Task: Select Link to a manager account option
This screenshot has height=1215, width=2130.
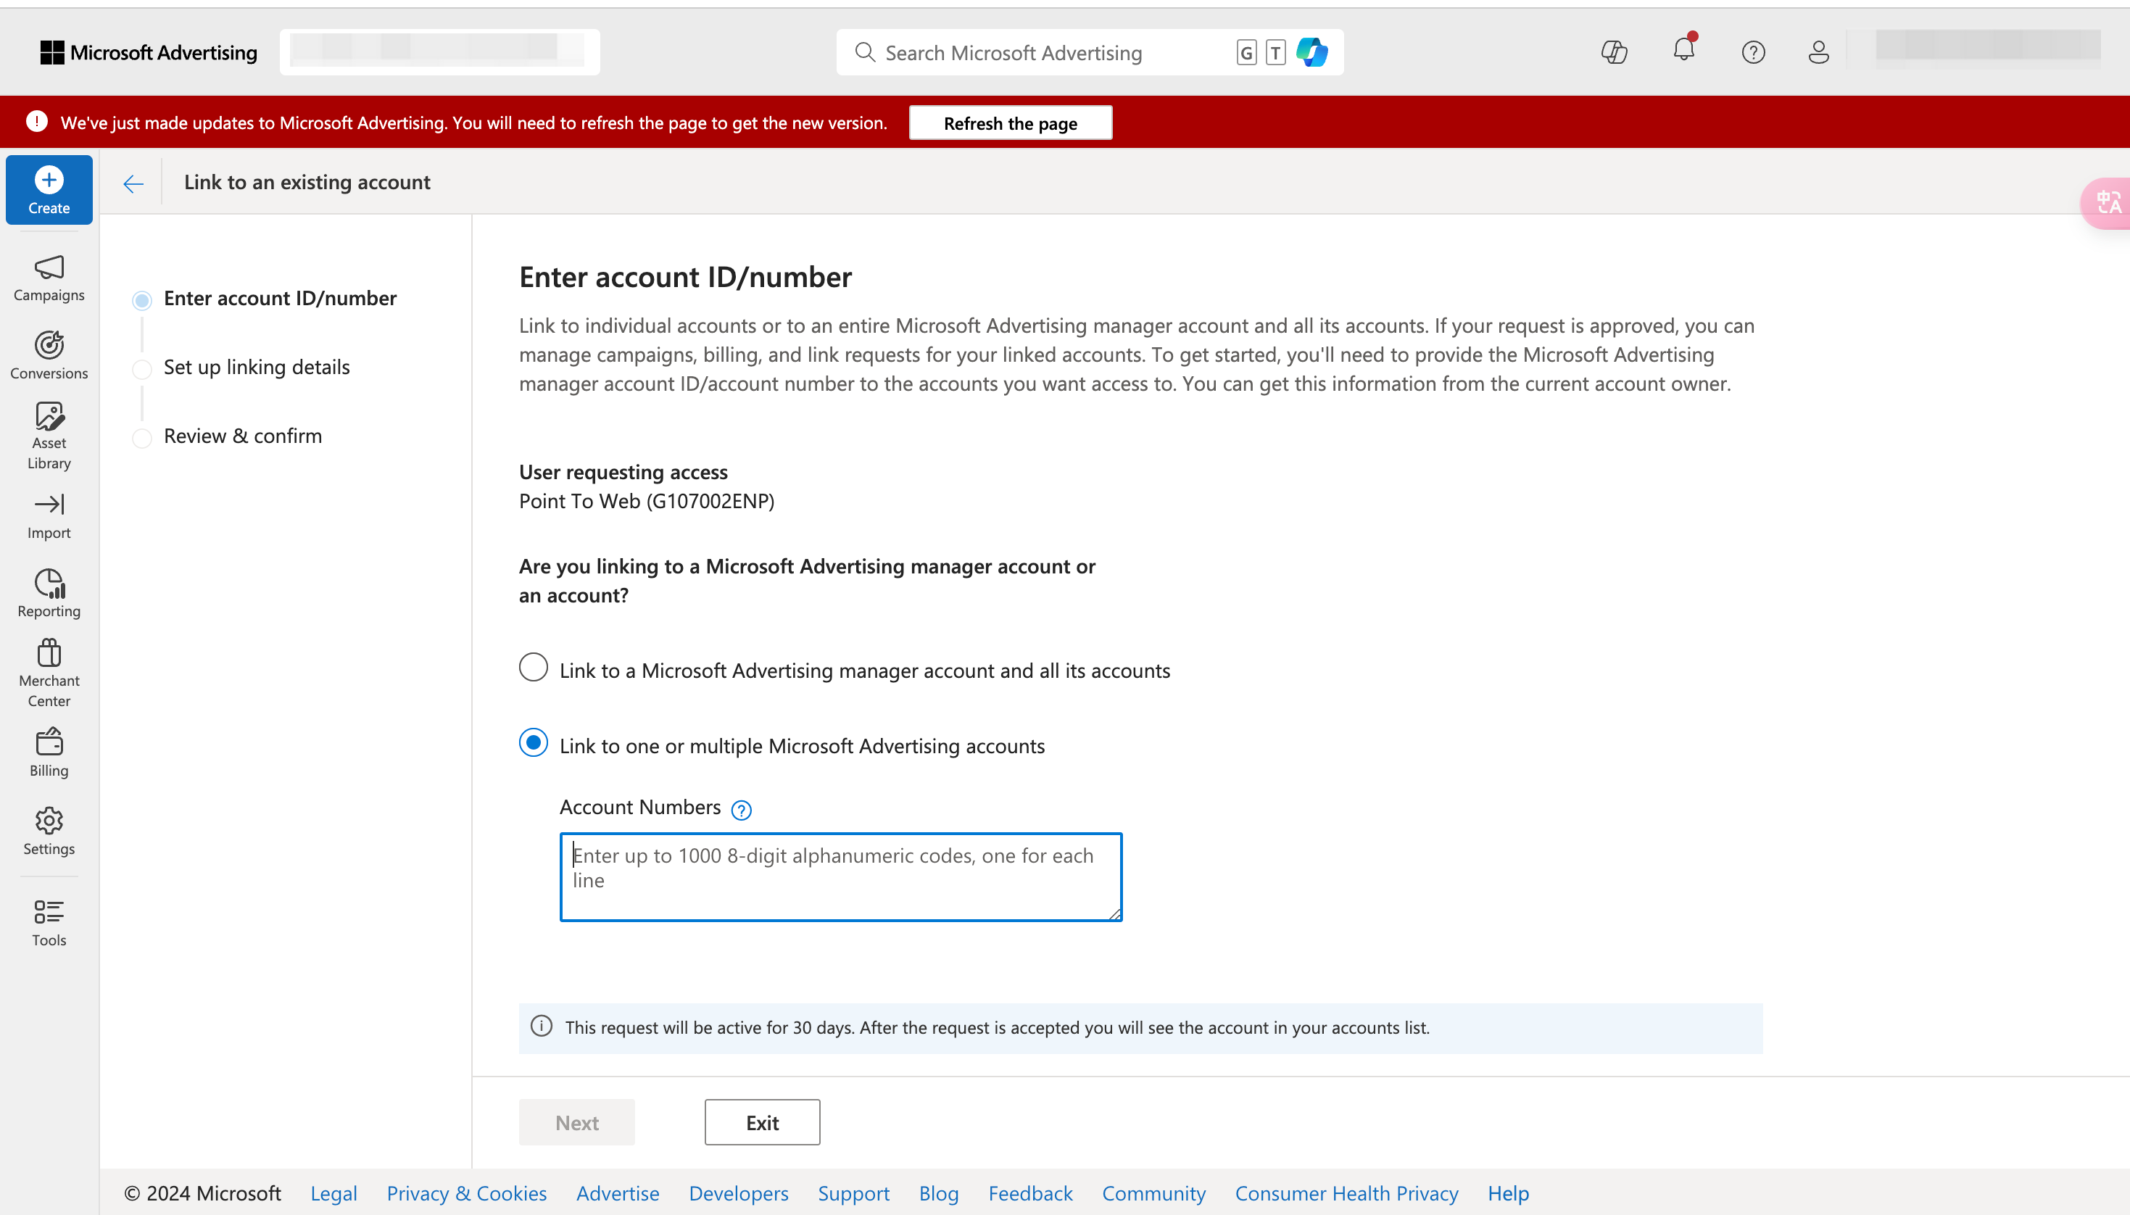Action: tap(533, 668)
